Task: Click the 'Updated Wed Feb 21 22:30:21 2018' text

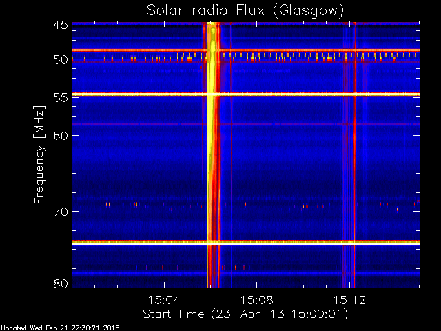Action: (x=60, y=328)
